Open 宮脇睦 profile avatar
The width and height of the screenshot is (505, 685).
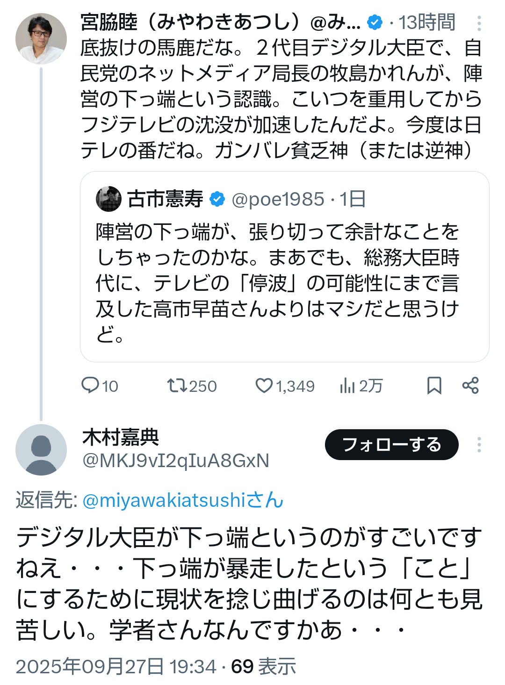41,39
